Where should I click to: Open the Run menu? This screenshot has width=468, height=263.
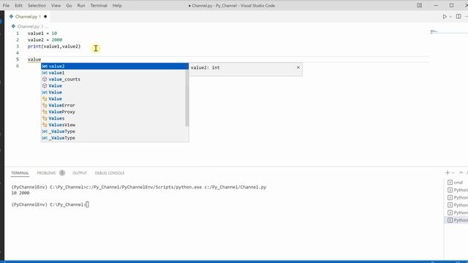click(81, 5)
